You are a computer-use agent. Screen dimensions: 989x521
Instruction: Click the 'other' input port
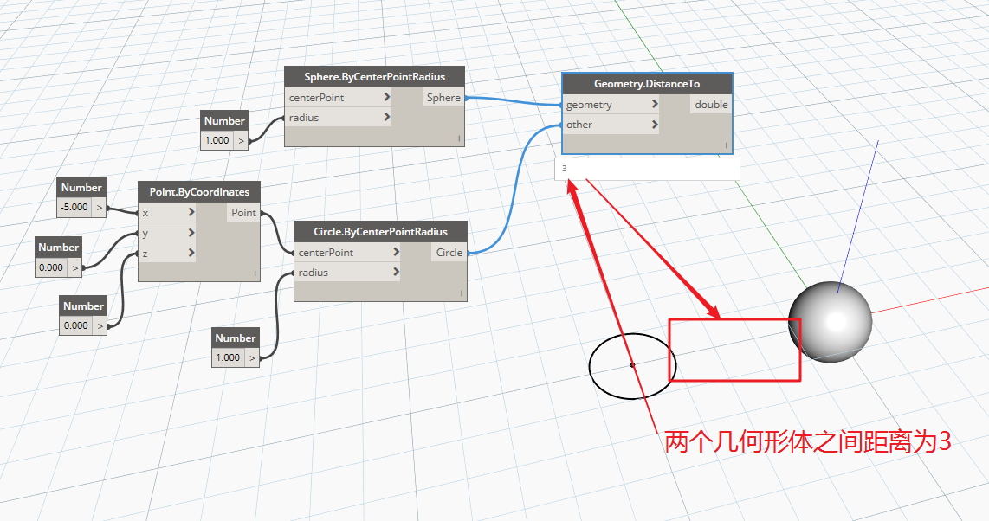pyautogui.click(x=611, y=125)
